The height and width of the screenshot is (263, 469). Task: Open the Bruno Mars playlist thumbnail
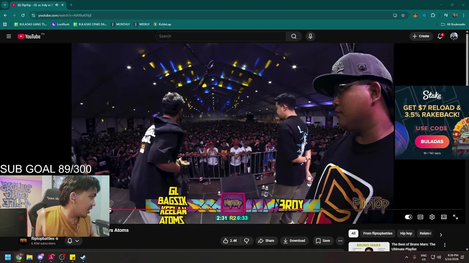click(369, 247)
